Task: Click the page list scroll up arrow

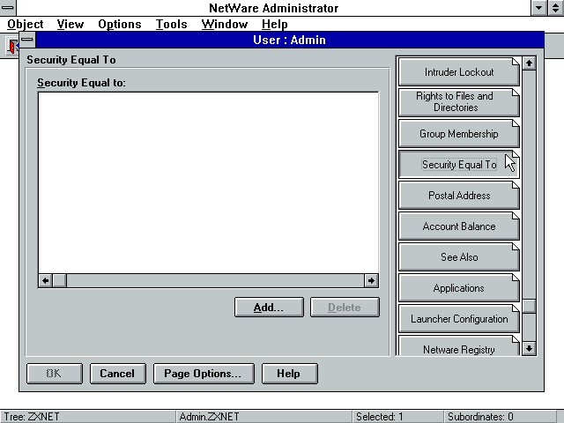Action: click(x=529, y=63)
